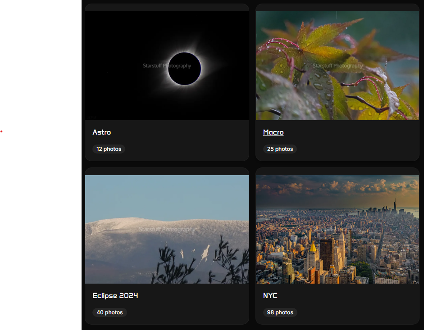Click the NYC album title
Image resolution: width=424 pixels, height=330 pixels.
pyautogui.click(x=270, y=295)
